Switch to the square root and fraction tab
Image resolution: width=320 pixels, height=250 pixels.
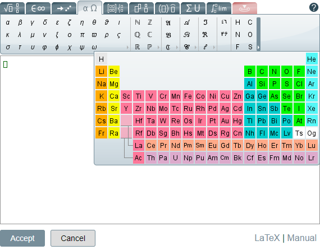pos(12,8)
